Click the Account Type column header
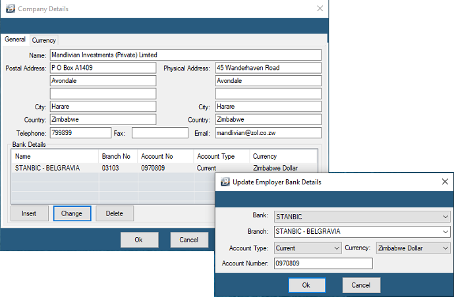Viewport: 454px width, 297px height. 221,156
